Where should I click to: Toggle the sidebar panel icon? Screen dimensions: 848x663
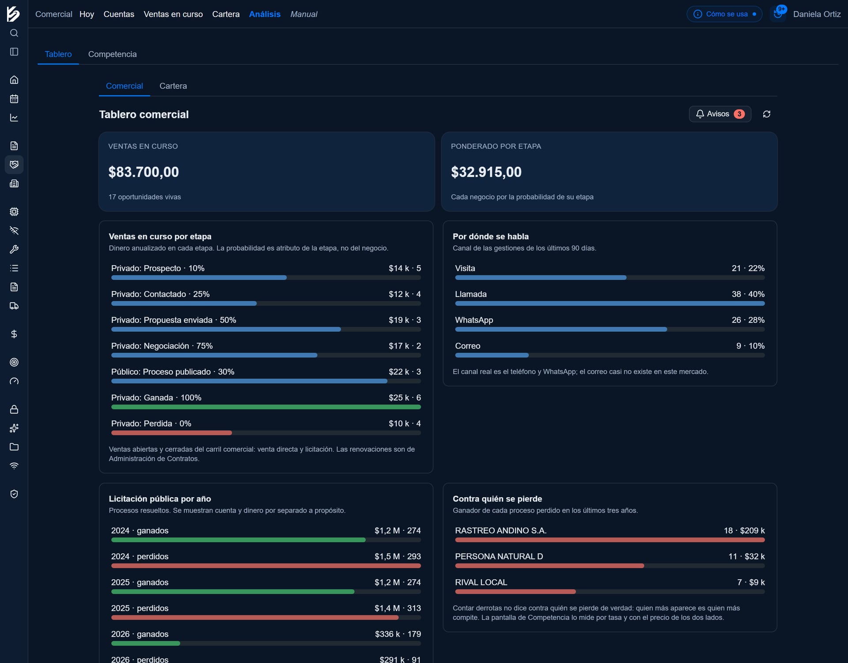click(x=14, y=52)
